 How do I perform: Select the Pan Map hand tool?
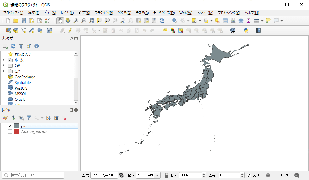pyautogui.click(x=60, y=21)
